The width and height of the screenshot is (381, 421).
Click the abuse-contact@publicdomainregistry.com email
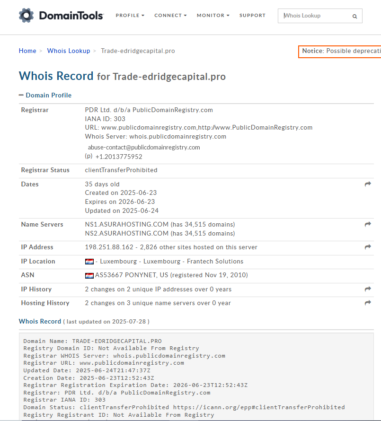click(x=144, y=148)
